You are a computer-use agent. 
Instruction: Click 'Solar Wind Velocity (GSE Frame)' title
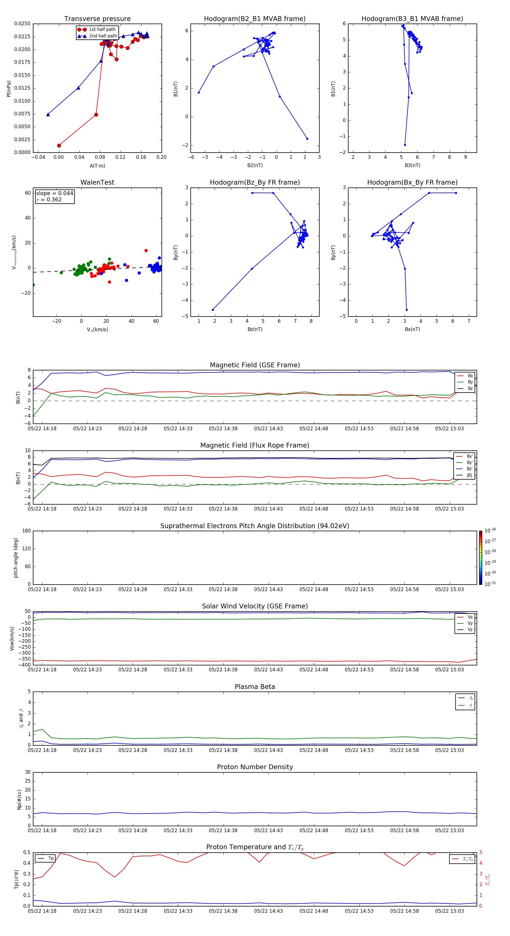(x=255, y=606)
